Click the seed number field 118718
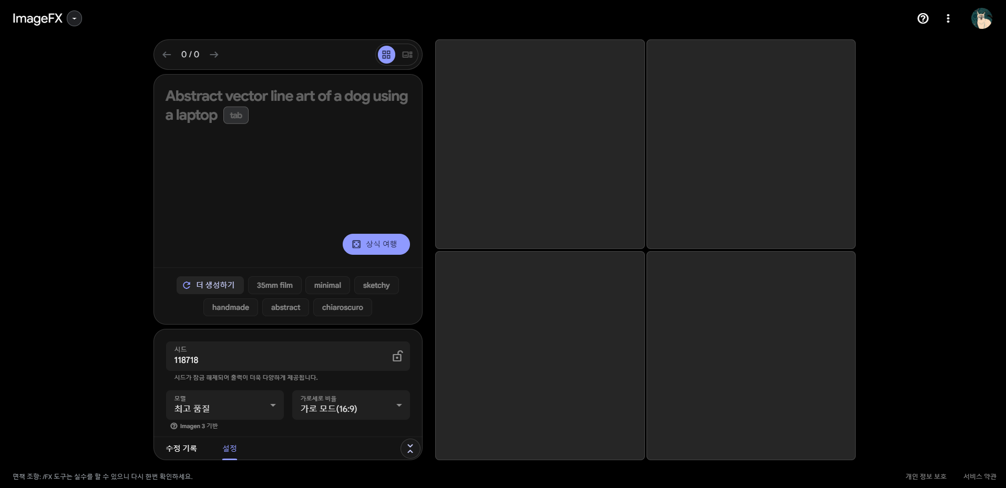 [x=288, y=356]
